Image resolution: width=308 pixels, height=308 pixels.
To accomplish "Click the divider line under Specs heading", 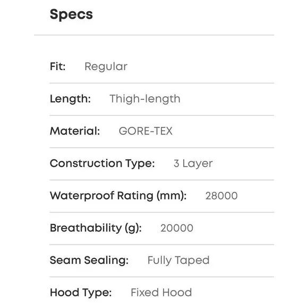I will pos(154,35).
